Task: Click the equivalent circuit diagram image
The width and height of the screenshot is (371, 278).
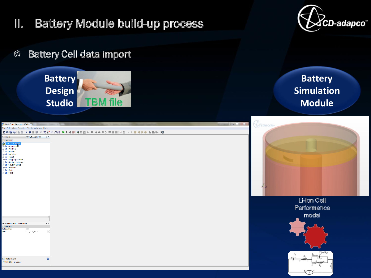Action: click(x=310, y=263)
